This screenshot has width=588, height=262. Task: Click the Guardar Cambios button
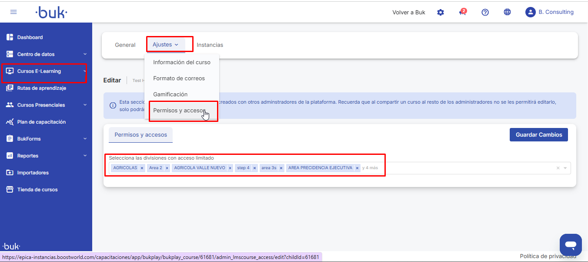coord(538,135)
